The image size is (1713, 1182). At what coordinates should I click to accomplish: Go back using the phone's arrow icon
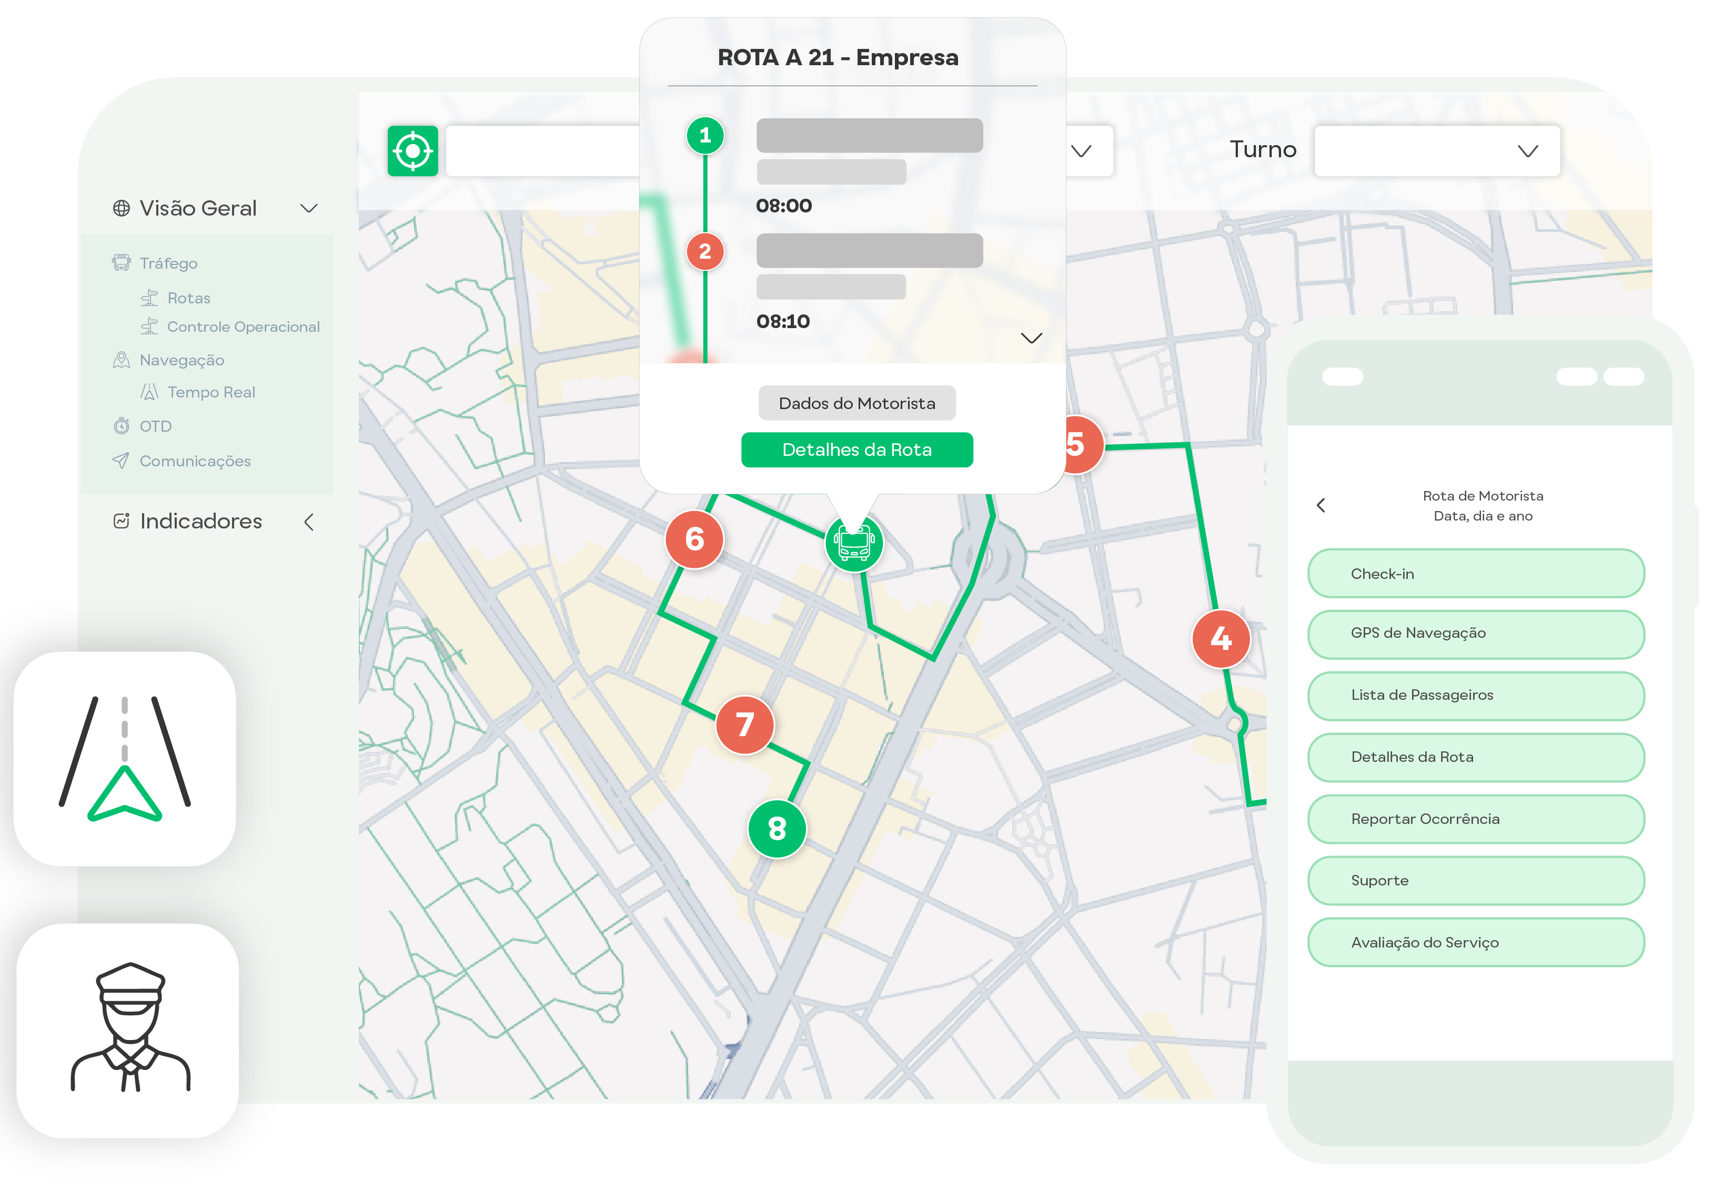tap(1321, 505)
